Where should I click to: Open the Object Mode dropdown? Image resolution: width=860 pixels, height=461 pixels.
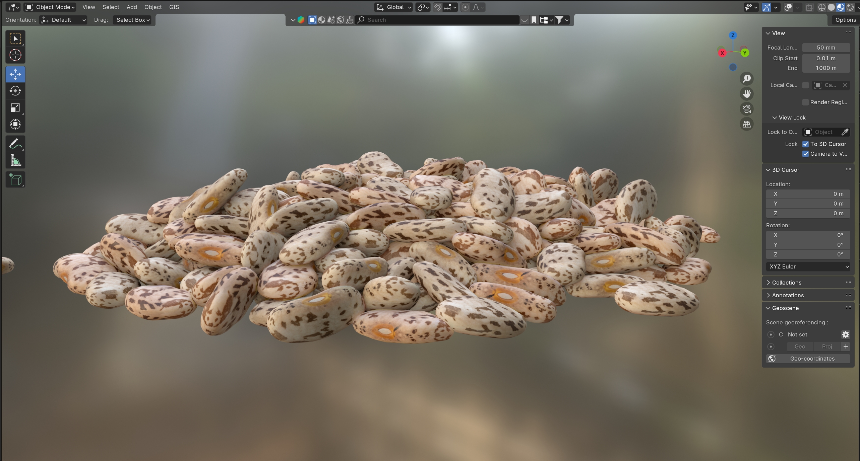click(x=51, y=7)
